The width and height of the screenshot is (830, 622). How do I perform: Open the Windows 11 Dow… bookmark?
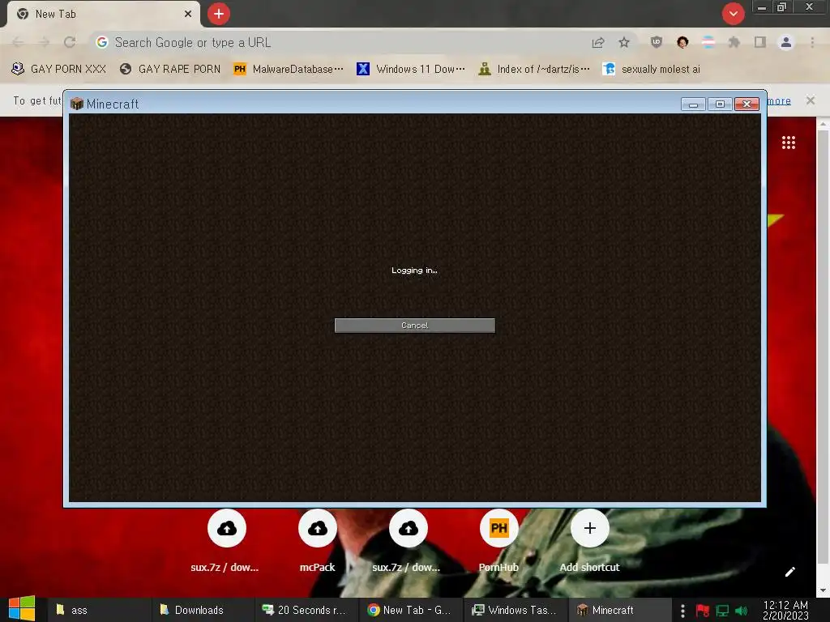click(x=411, y=70)
